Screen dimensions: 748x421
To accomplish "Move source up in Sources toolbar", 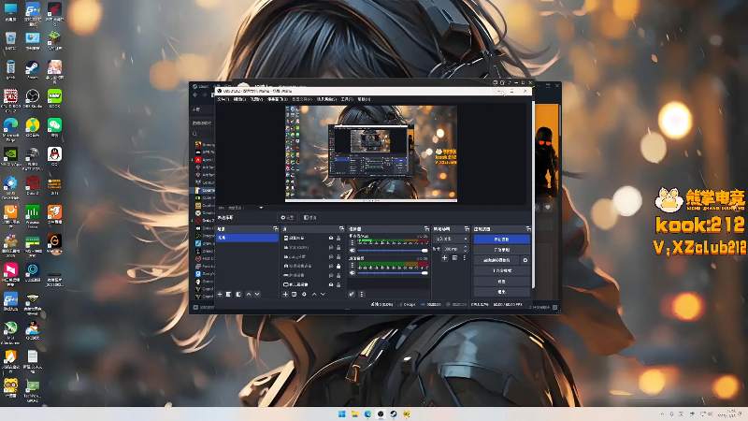I will [x=314, y=294].
